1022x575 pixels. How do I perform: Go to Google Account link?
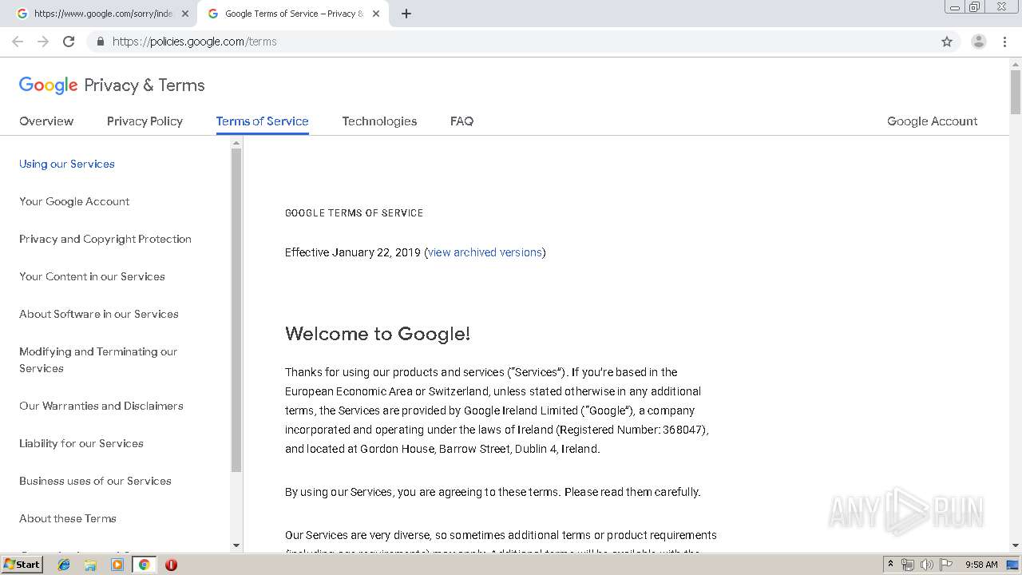coord(932,121)
